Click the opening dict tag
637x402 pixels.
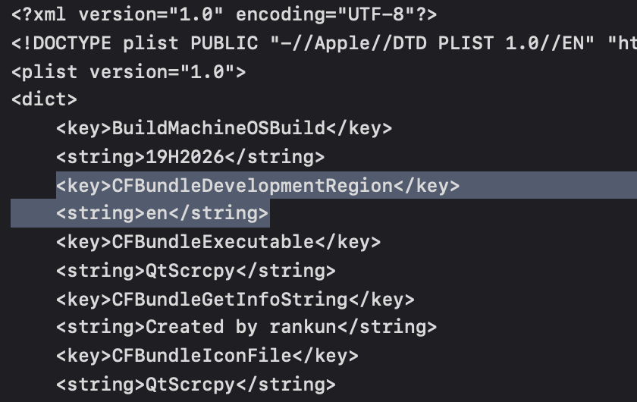tap(44, 99)
